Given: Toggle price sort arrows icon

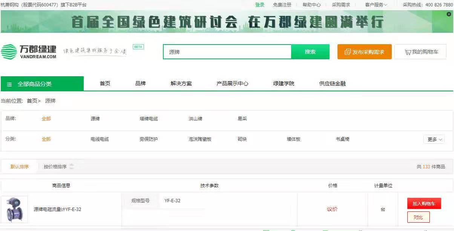Looking at the screenshot, I should coord(72,166).
